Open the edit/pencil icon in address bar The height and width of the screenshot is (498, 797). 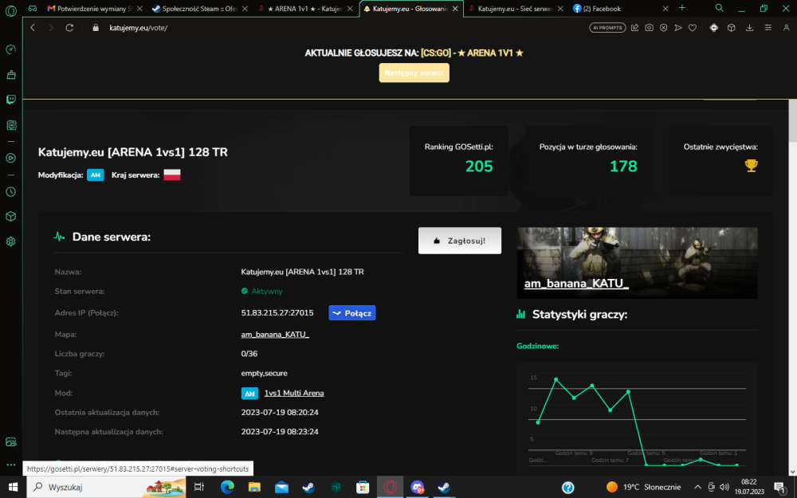point(635,27)
